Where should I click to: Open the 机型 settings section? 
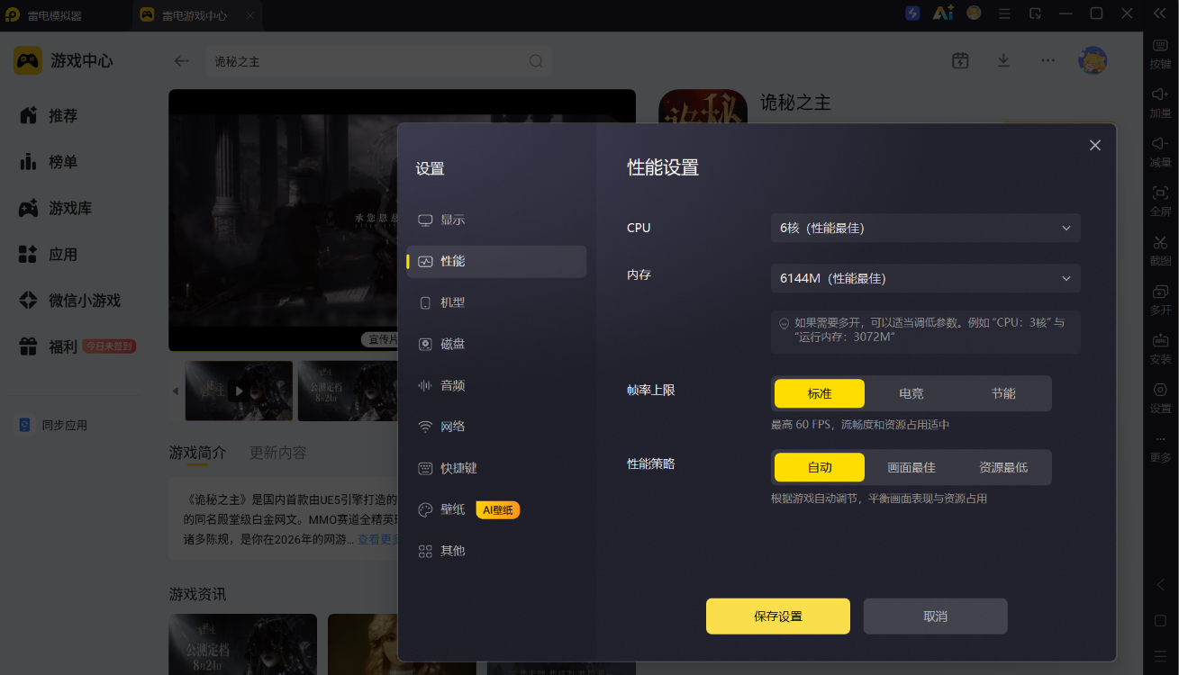(496, 302)
